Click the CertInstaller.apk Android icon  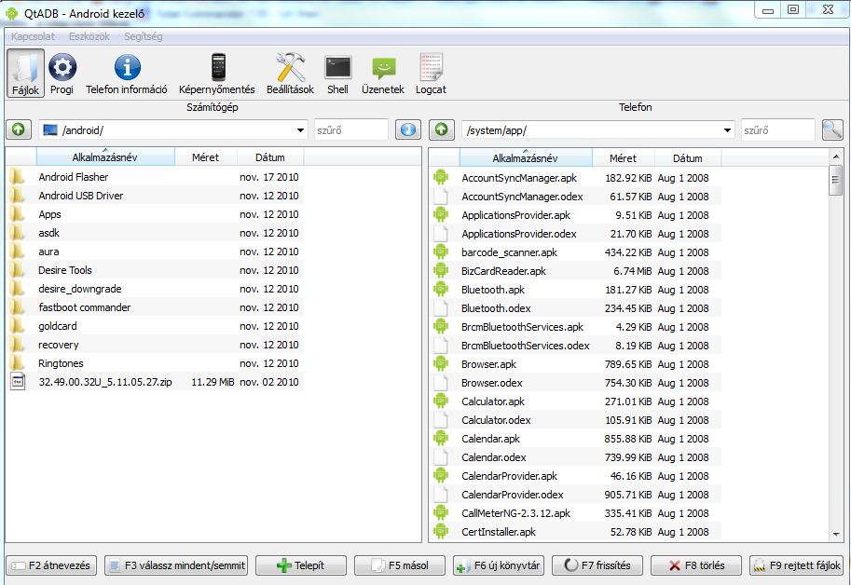pyautogui.click(x=441, y=531)
